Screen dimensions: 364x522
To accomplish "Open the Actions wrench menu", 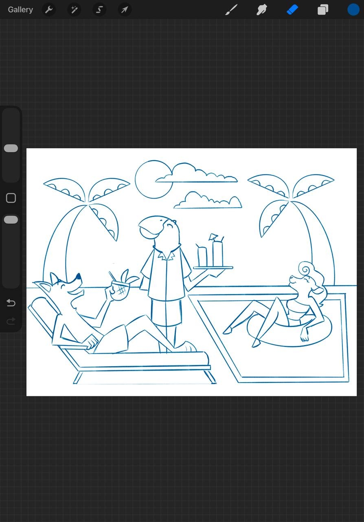I will (x=49, y=10).
